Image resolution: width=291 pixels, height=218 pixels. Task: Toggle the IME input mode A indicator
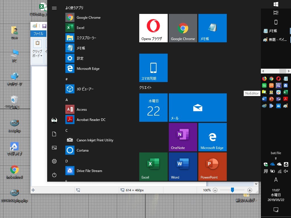(x=276, y=180)
